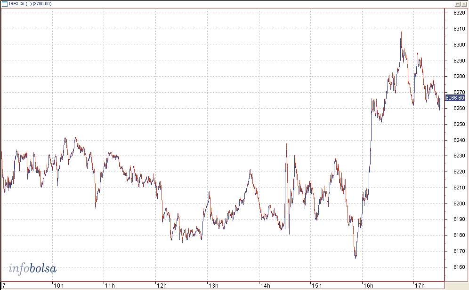
Task: Click the 8200 price axis label
Action: 459,204
